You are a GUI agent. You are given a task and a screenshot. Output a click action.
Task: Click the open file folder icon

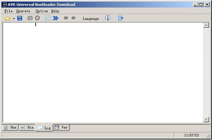coord(8,18)
